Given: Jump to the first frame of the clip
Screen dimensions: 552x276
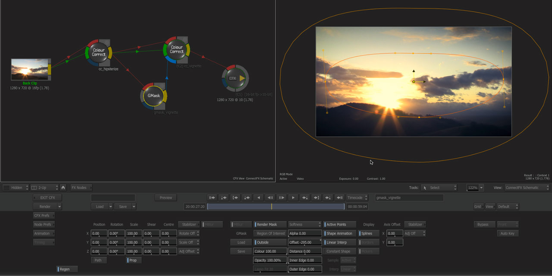Looking at the screenshot, I should [x=212, y=198].
